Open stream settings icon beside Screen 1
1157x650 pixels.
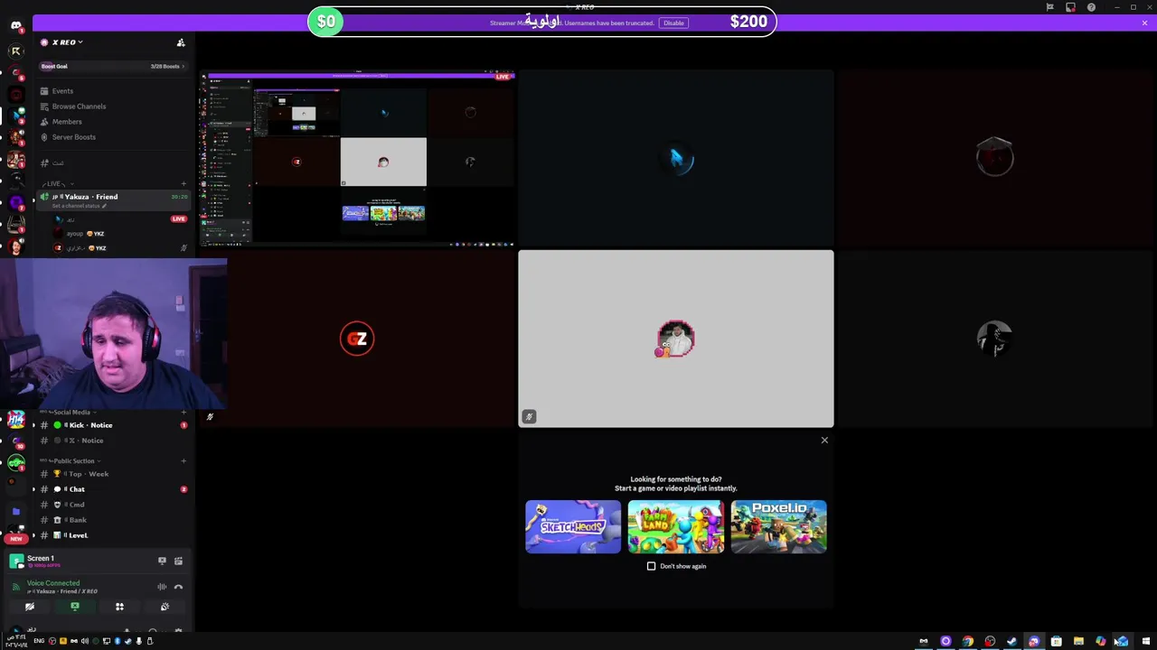click(178, 561)
